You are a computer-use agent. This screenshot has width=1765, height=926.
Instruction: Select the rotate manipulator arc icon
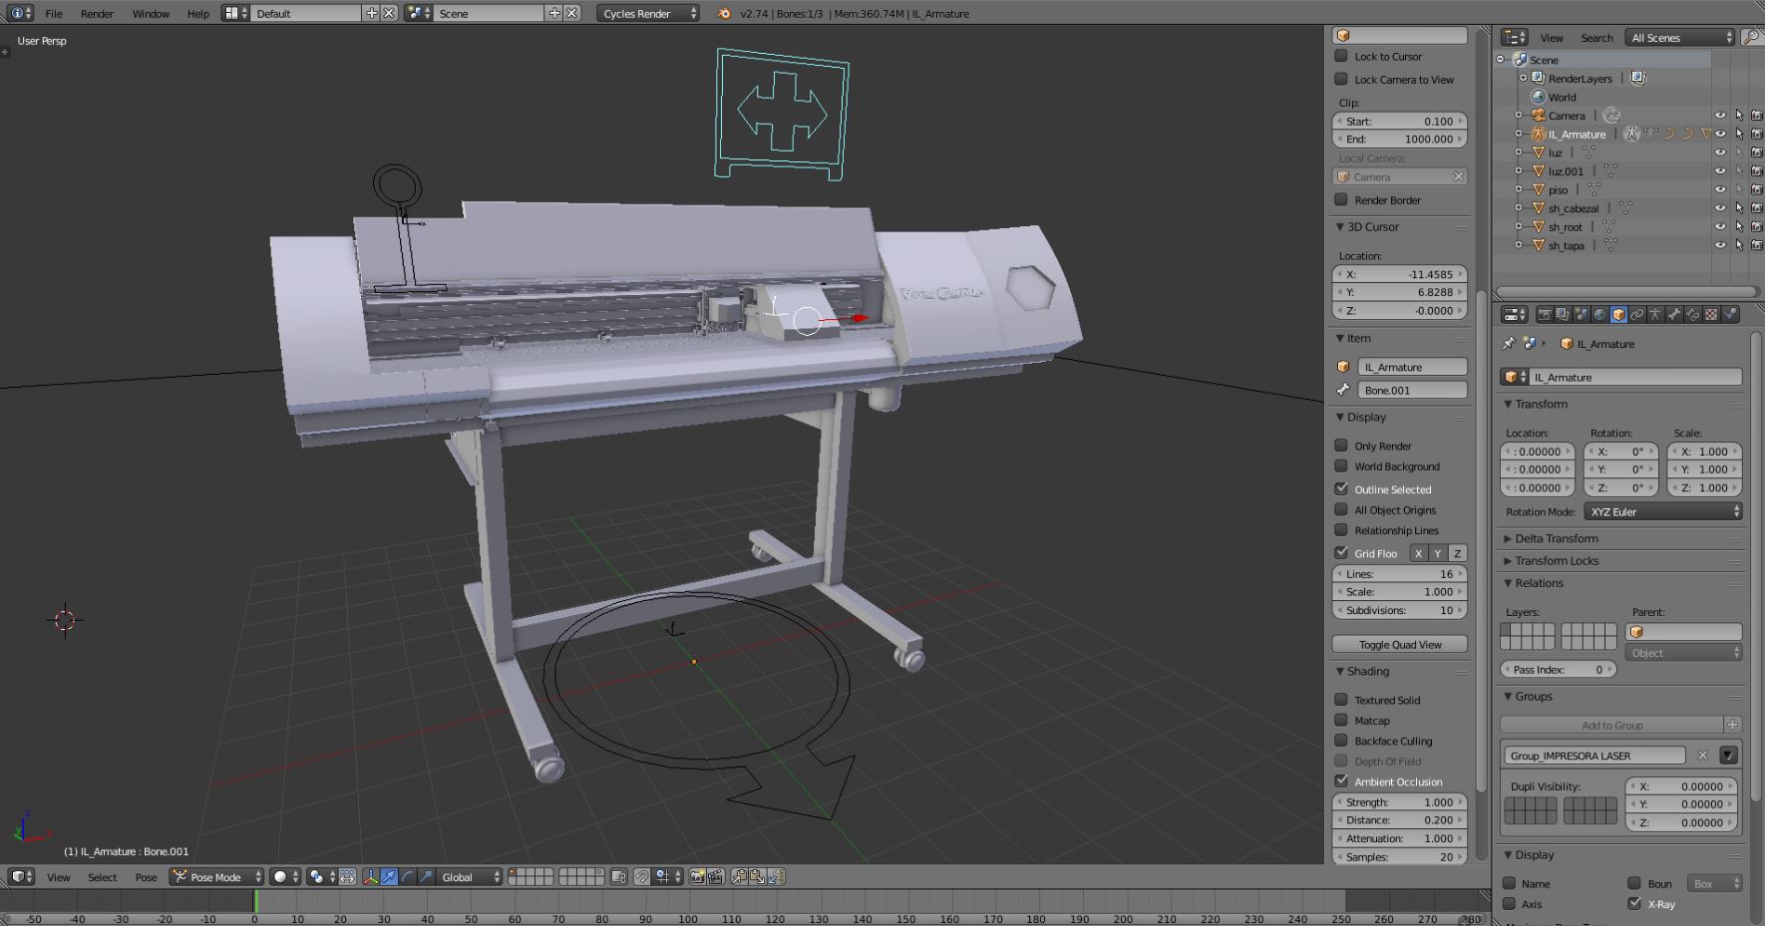click(x=408, y=877)
